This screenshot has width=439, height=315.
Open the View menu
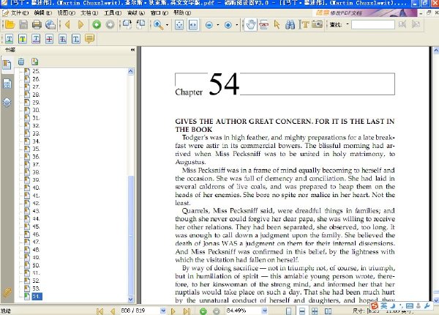tap(66, 13)
